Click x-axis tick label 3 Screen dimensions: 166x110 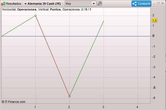(103, 107)
